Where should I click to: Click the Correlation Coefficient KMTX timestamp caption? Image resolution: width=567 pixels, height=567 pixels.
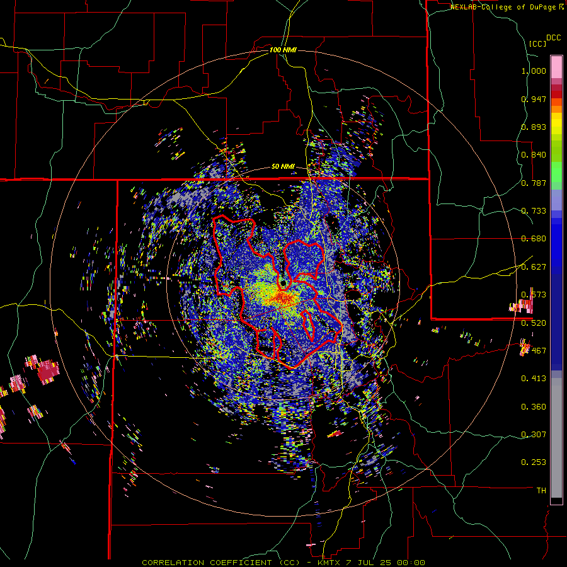point(283,563)
